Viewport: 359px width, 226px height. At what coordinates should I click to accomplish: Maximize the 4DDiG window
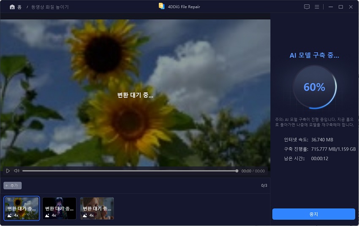[341, 7]
